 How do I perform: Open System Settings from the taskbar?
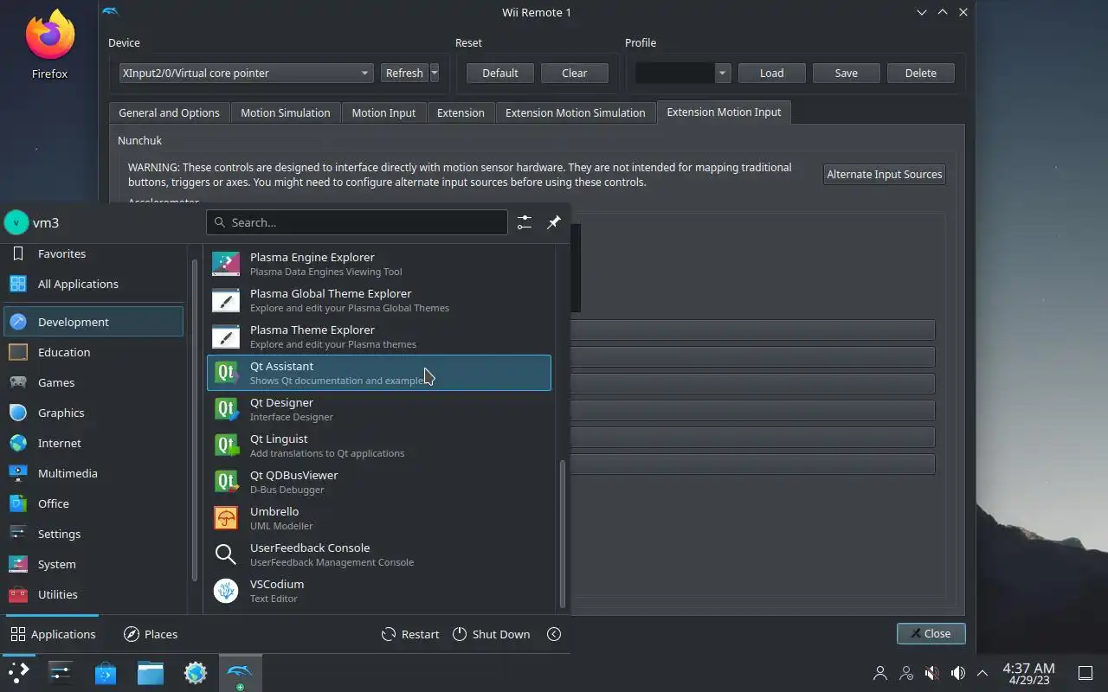pos(60,673)
